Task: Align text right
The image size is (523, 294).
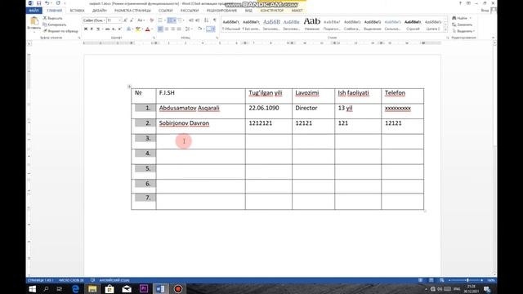Action: [172, 29]
